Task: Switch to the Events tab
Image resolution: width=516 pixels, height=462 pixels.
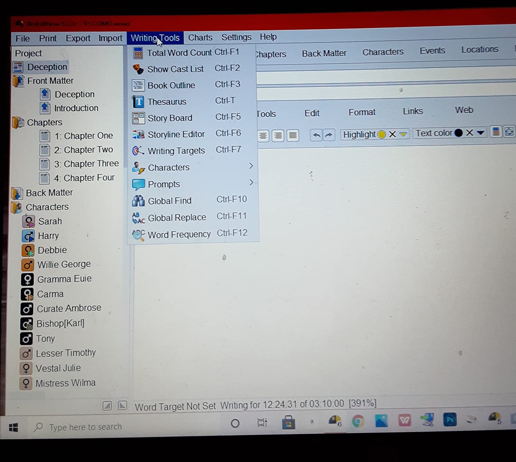Action: tap(432, 51)
